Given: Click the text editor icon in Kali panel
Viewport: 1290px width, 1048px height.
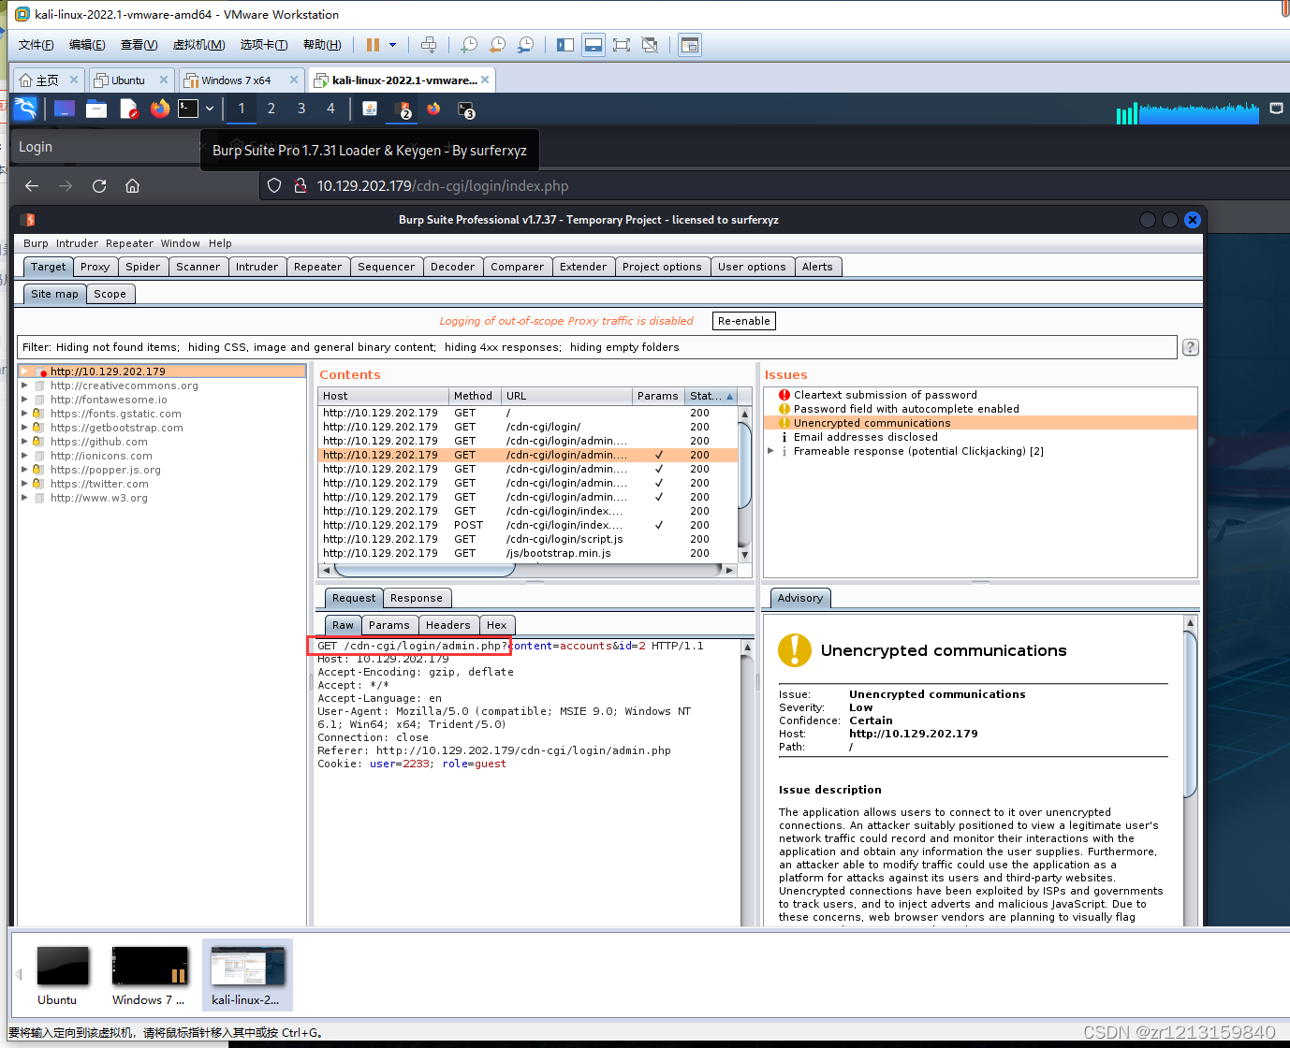Looking at the screenshot, I should pyautogui.click(x=129, y=109).
